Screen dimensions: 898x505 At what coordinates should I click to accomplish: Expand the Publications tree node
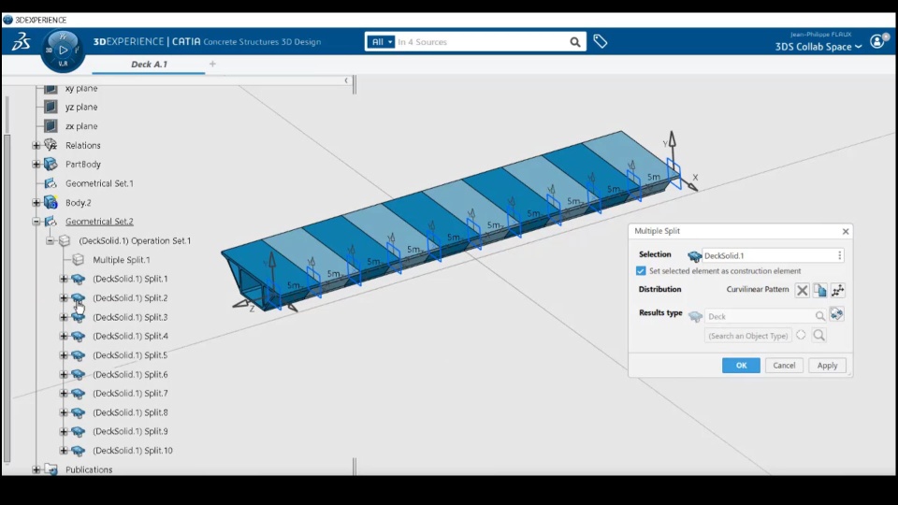tap(36, 469)
